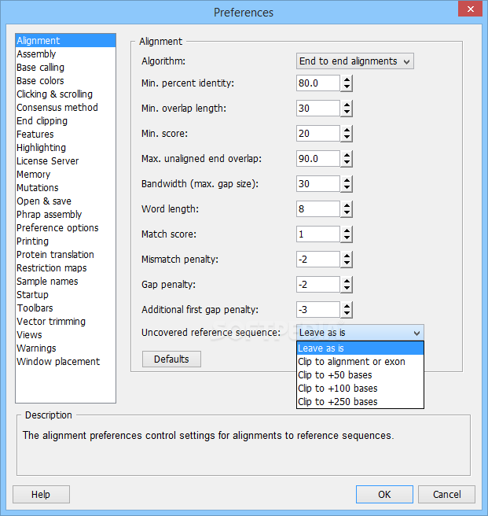Increase Min. score value
Viewport: 488px width, 516px height.
tap(347, 130)
